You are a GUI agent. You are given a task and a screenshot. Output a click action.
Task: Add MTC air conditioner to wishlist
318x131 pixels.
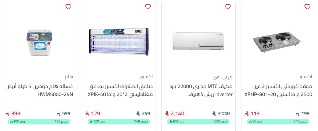point(228,7)
